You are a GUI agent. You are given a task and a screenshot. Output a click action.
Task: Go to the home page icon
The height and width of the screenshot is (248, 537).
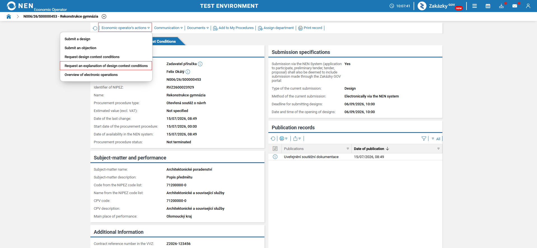[9, 16]
